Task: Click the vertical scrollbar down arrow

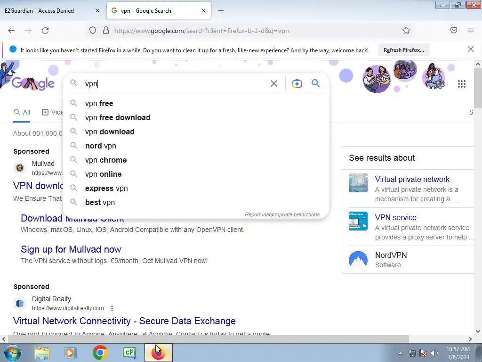Action: point(478,331)
